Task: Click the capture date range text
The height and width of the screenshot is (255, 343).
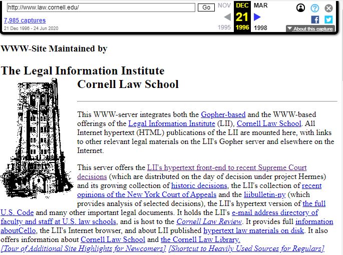Action: (x=31, y=28)
